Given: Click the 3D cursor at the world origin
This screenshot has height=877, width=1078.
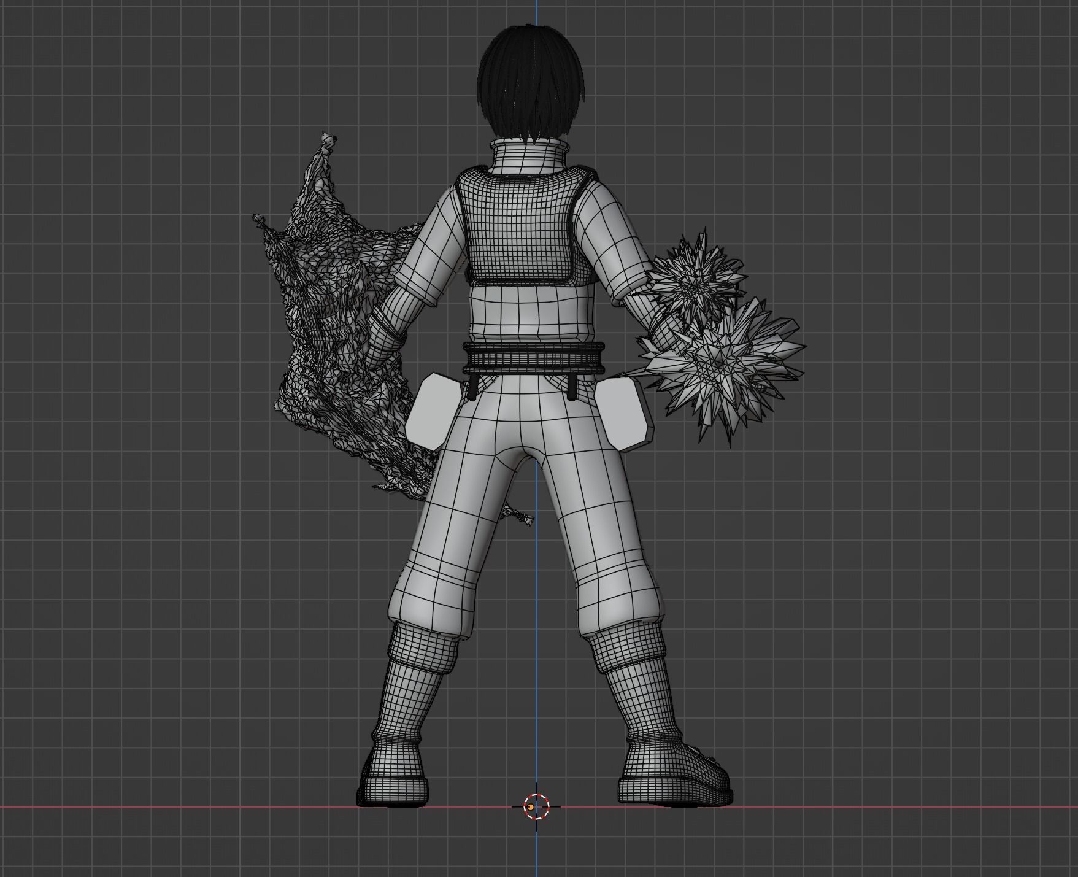Looking at the screenshot, I should [x=536, y=806].
